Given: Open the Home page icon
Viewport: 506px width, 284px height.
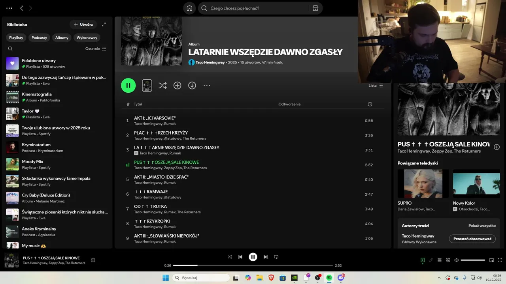Looking at the screenshot, I should coord(189,8).
